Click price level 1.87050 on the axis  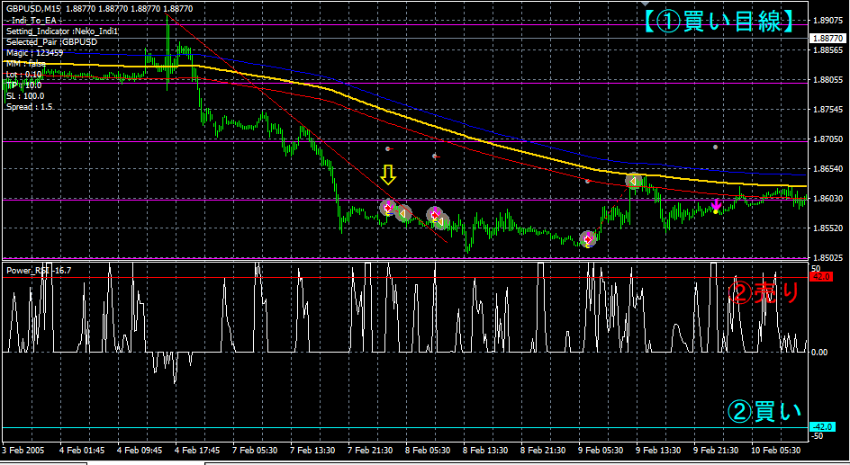828,139
